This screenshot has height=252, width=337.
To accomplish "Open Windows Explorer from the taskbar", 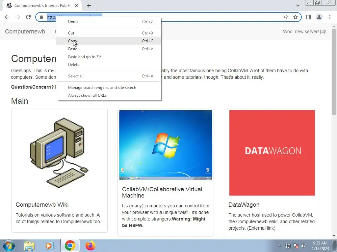I will [x=29, y=245].
